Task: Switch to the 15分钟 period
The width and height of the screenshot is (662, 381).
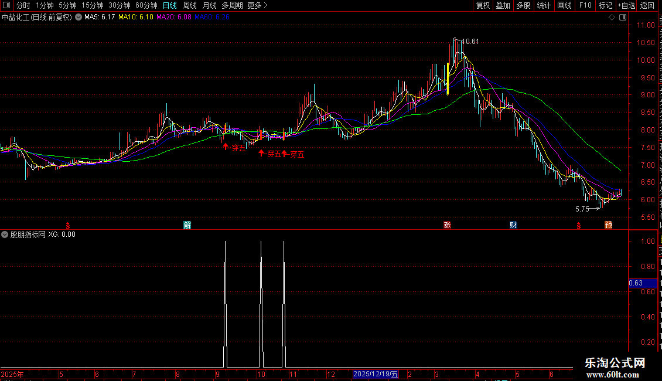Action: [93, 5]
